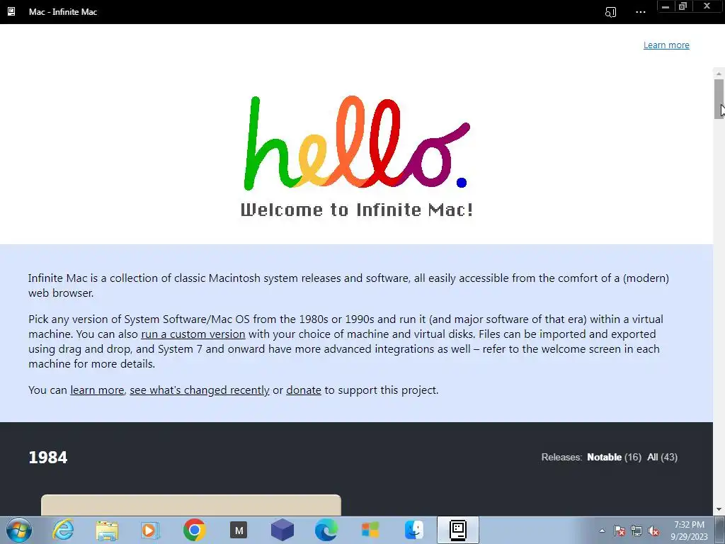
Task: Open the Windows four-color logo app in taskbar
Action: 370,530
